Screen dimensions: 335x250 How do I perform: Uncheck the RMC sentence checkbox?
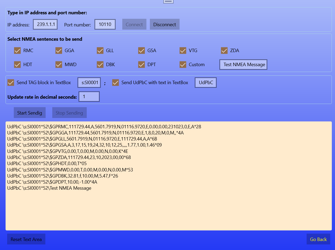(17, 50)
